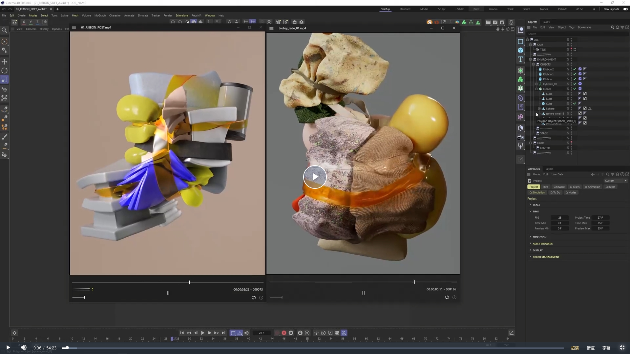This screenshot has height=354, width=630.
Task: Open the Simulate menu
Action: (x=143, y=15)
